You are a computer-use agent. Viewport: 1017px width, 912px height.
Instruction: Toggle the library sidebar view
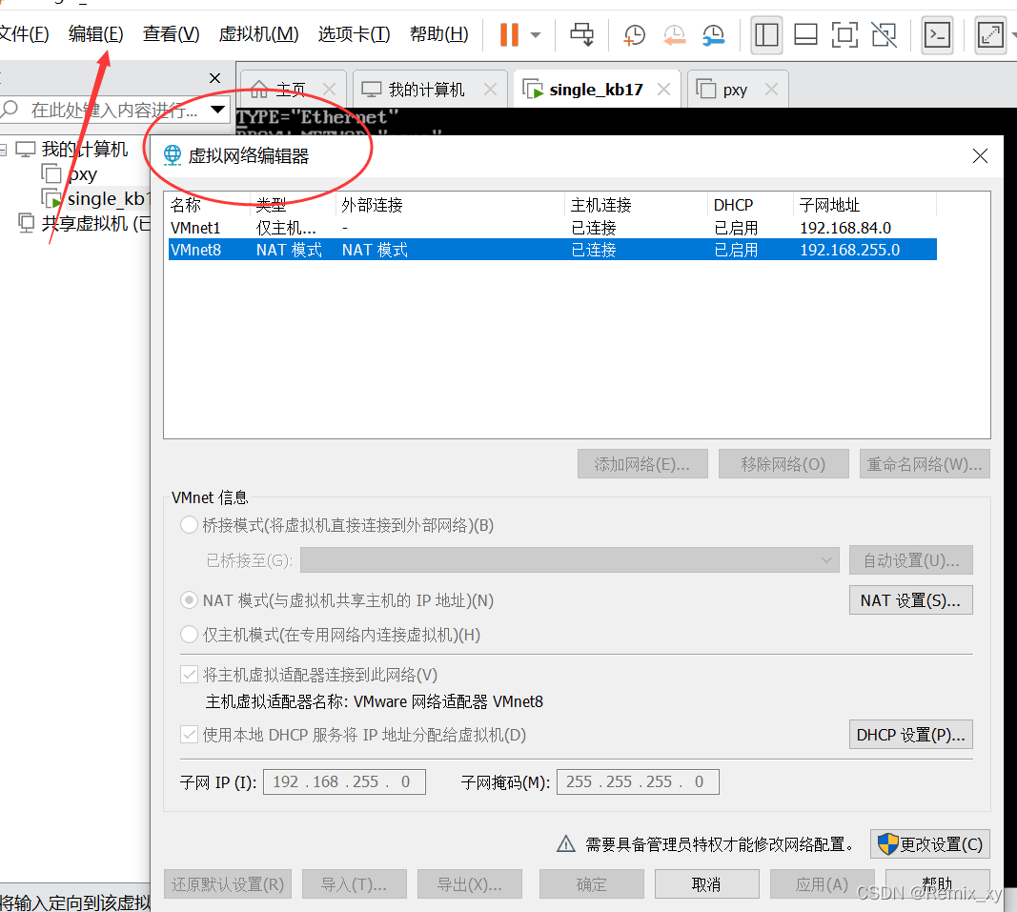pyautogui.click(x=766, y=34)
